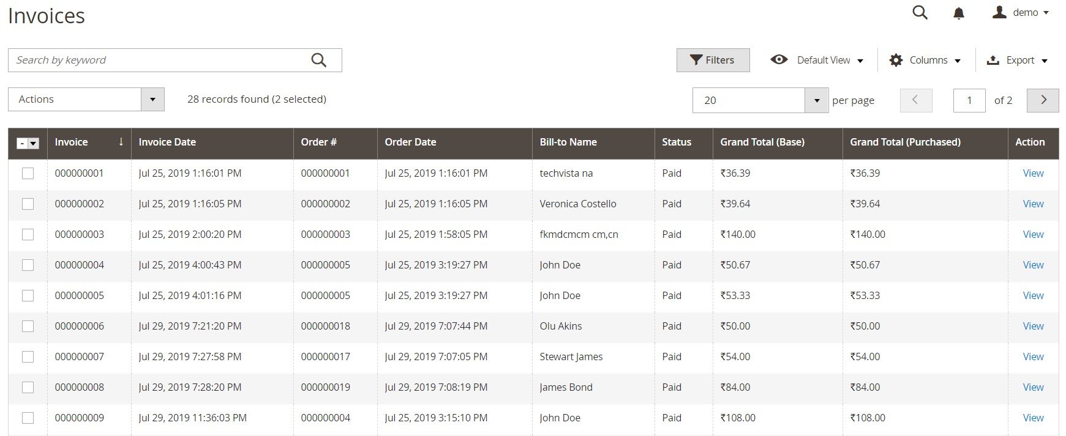Toggle select-all header checkbox

click(22, 143)
